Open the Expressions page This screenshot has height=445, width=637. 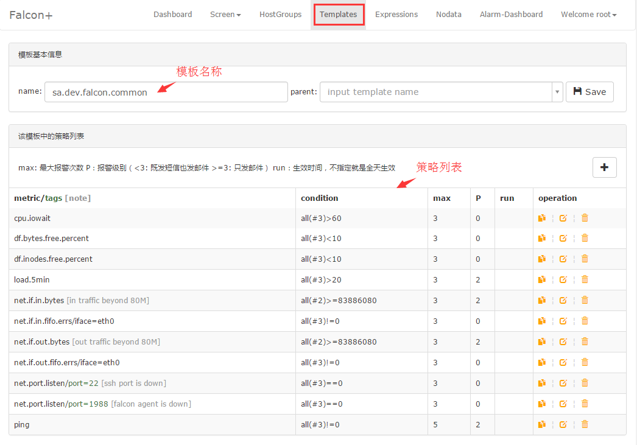tap(396, 15)
